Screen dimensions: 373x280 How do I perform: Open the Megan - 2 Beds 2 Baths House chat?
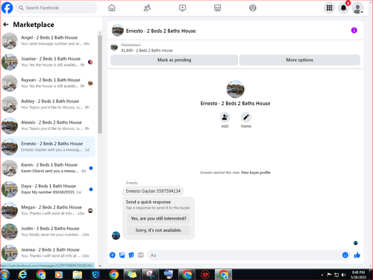pyautogui.click(x=48, y=211)
